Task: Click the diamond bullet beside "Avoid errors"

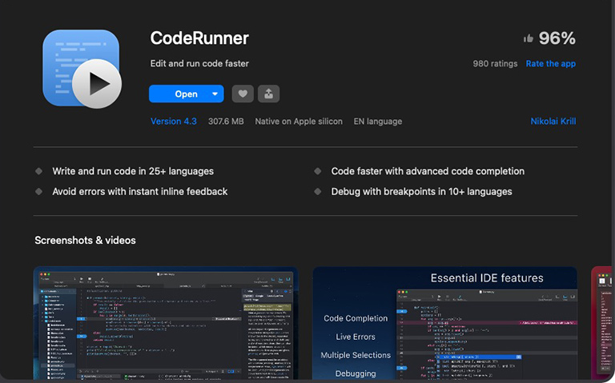Action: 38,192
